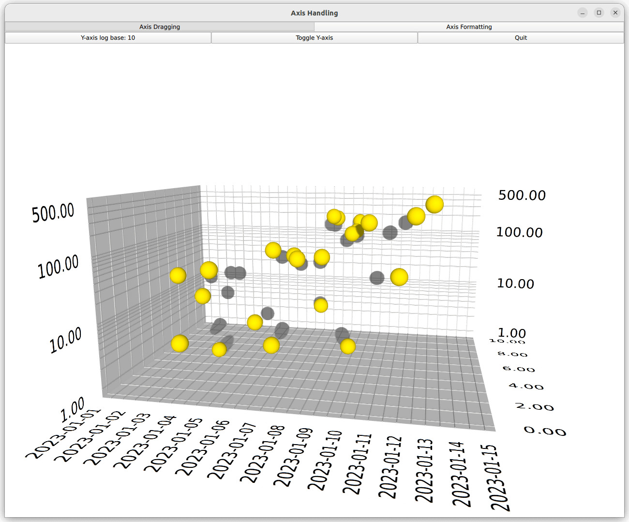Close the Axis Handling window
Screen dimensions: 629x522
[615, 13]
